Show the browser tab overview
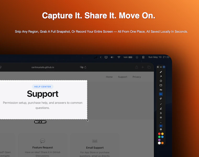This screenshot has height=157, width=199. [x=149, y=67]
